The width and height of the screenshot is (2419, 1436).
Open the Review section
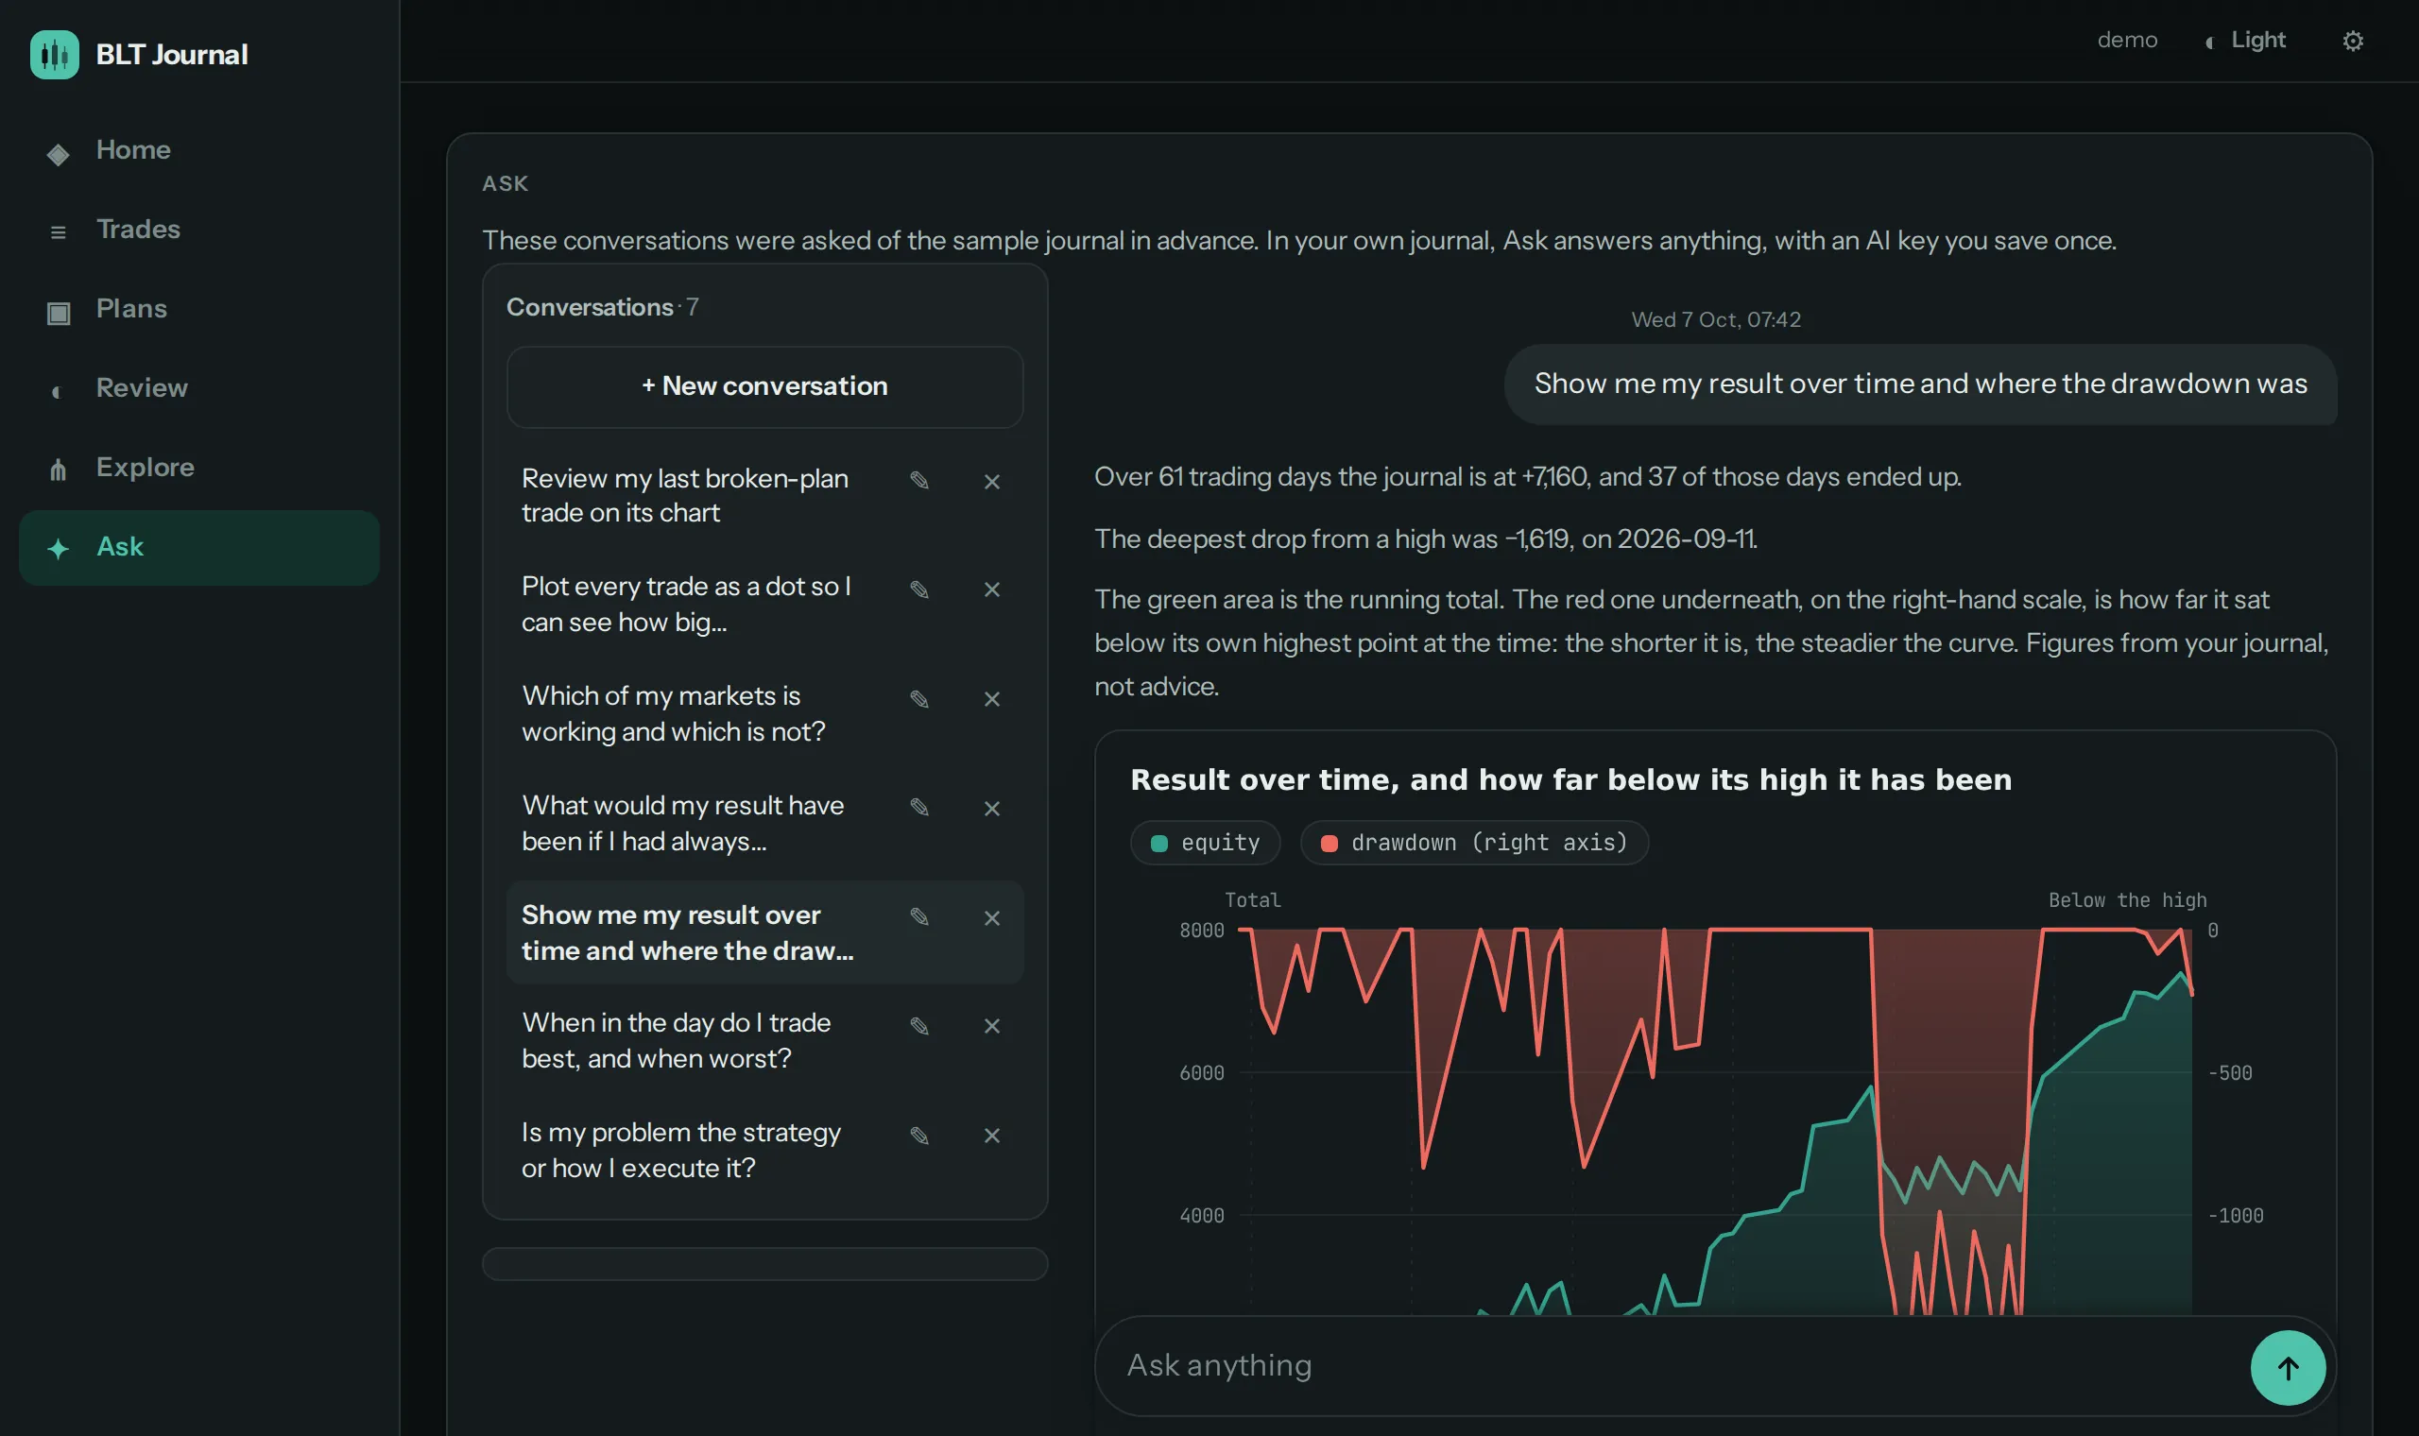(x=198, y=389)
